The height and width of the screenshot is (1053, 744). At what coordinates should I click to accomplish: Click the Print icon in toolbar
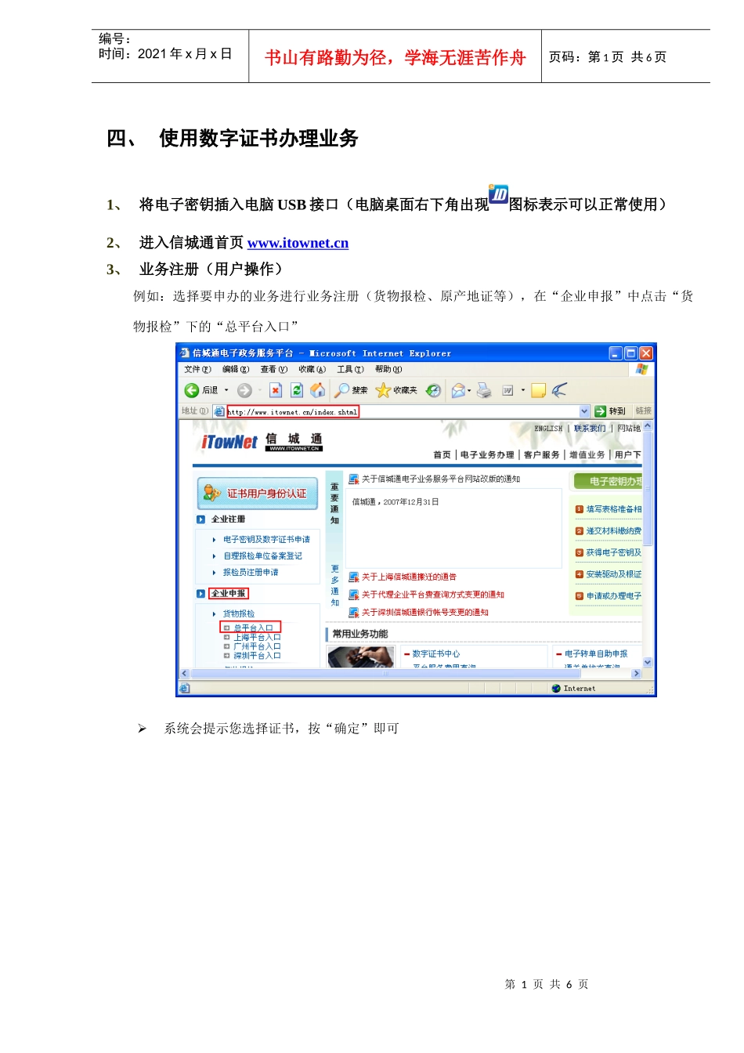[485, 390]
